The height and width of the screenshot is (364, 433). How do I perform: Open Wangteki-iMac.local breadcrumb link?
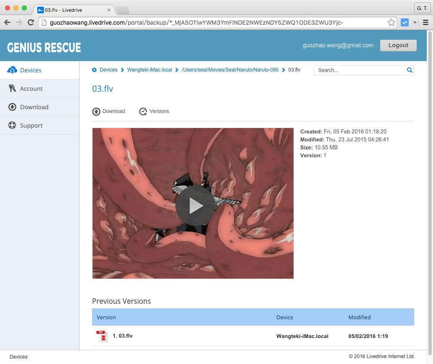coord(149,70)
